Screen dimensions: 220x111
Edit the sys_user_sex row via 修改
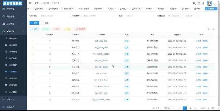point(199,41)
